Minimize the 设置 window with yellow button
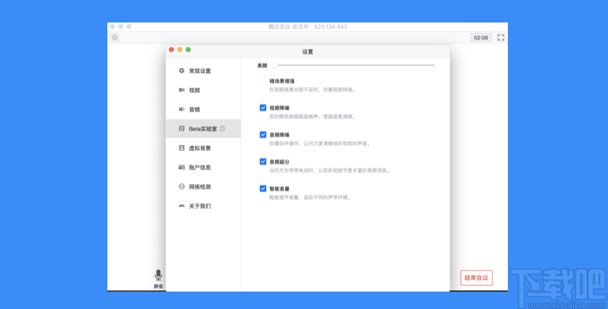This screenshot has width=608, height=309. point(180,49)
